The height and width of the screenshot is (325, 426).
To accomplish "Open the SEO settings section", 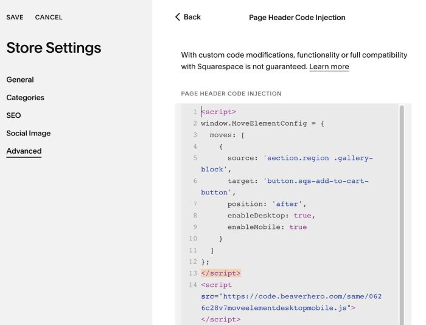I will (13, 115).
